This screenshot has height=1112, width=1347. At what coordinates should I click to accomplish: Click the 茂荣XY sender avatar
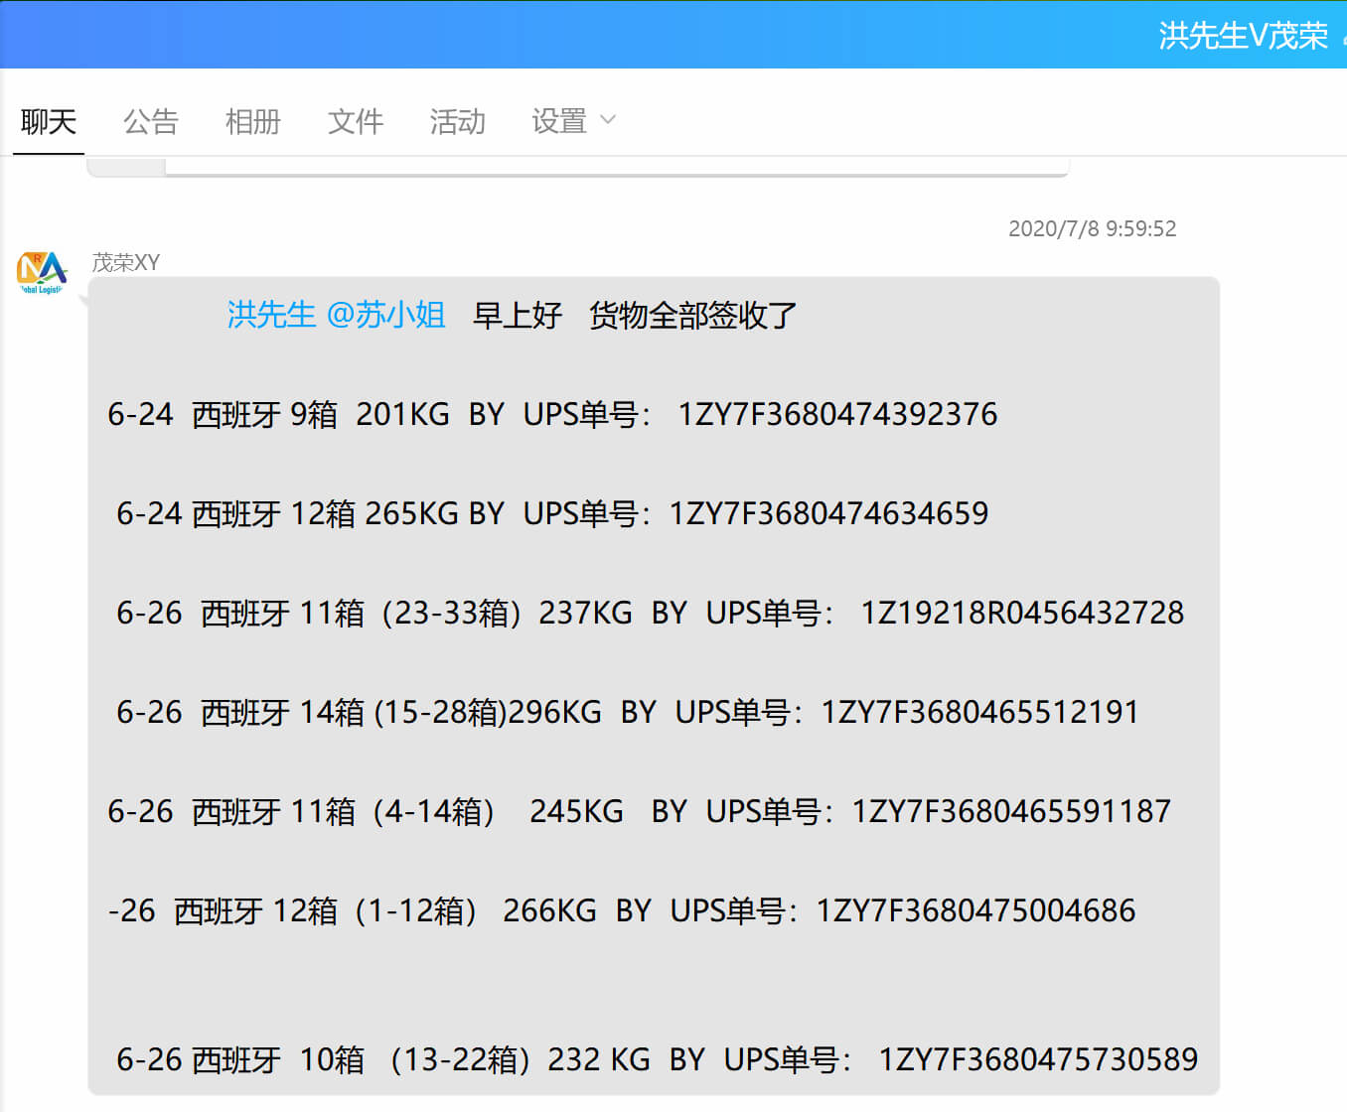point(42,272)
